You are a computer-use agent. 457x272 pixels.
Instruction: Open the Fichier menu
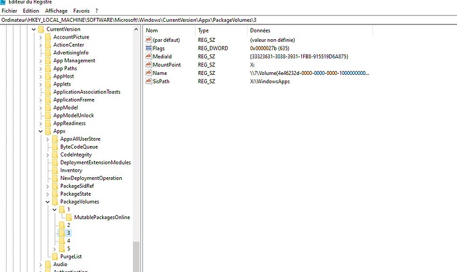9,11
